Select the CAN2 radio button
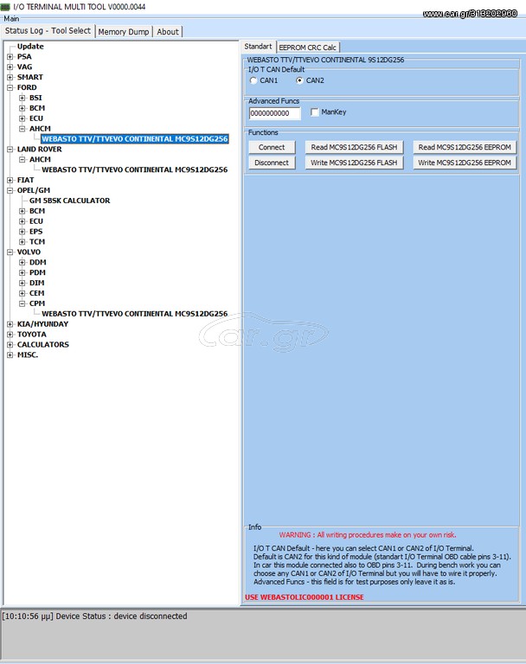 pos(299,80)
